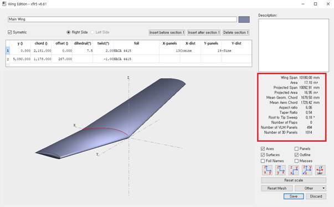Open the Other dropdown button
This screenshot has width=334, height=207.
tap(310, 188)
